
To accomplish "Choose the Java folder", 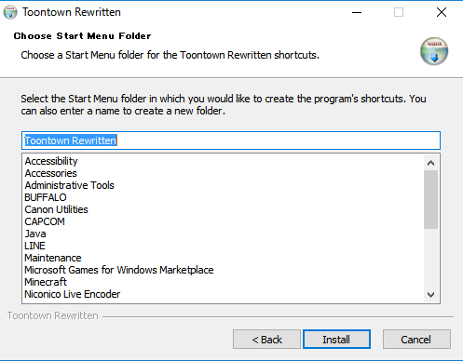I will click(35, 234).
